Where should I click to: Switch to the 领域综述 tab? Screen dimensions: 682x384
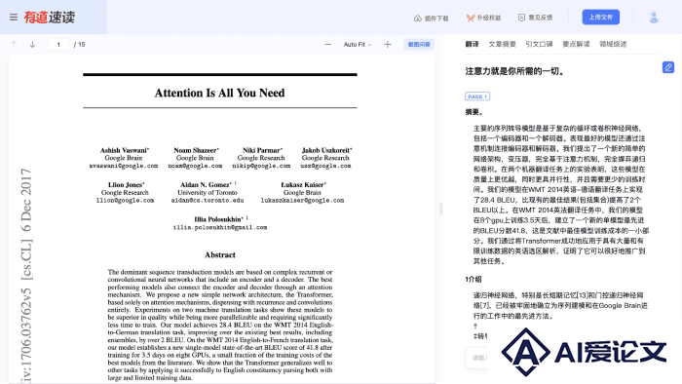point(613,44)
